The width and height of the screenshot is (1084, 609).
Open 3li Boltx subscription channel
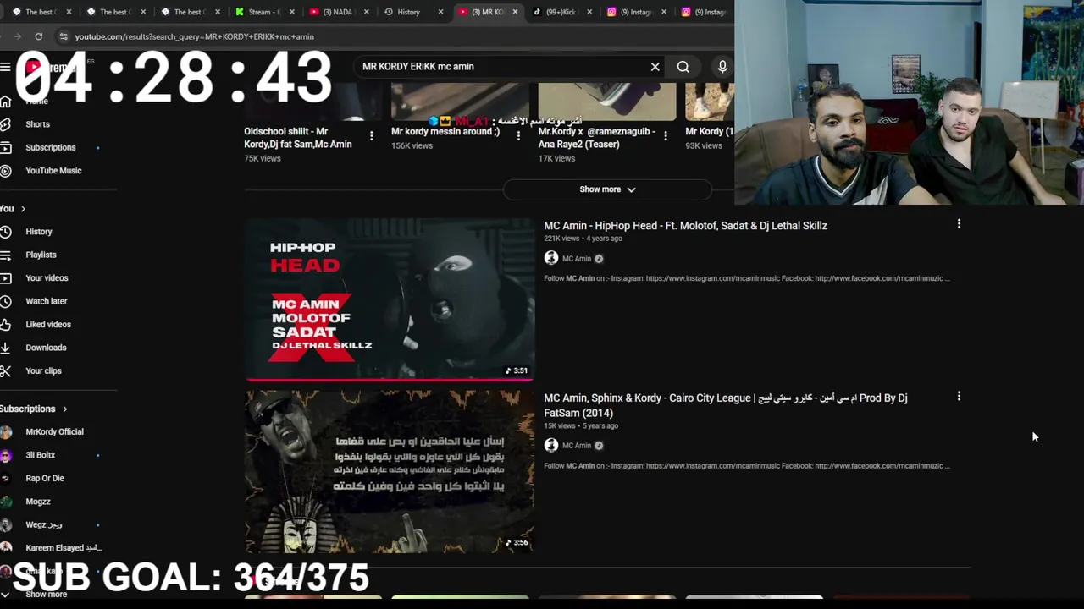(x=40, y=455)
